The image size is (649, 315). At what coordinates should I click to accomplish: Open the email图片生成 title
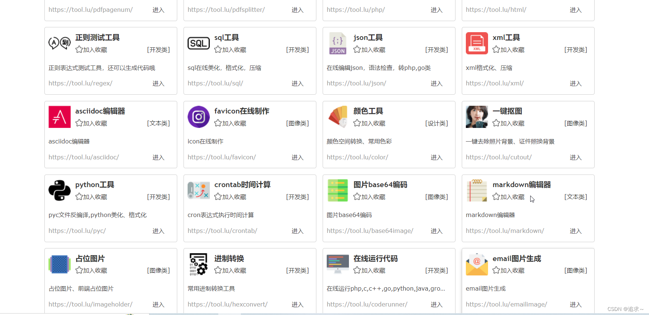click(517, 258)
